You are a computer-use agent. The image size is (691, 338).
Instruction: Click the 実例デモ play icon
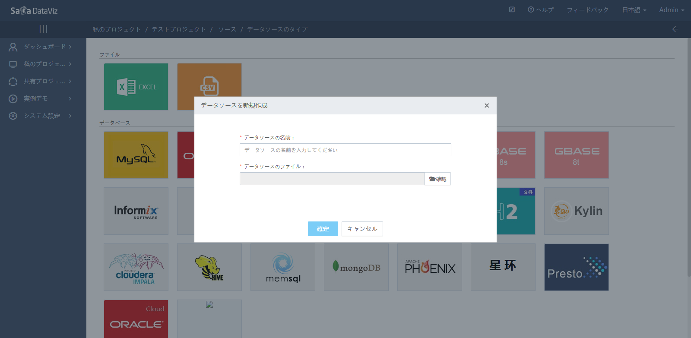[13, 98]
